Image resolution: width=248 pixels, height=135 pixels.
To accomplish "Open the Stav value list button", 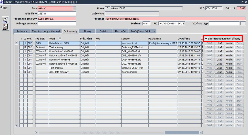I will click(75, 8).
